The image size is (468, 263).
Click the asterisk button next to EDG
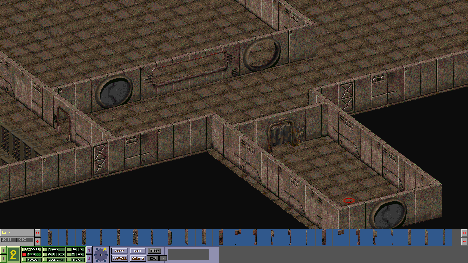pyautogui.click(x=163, y=258)
